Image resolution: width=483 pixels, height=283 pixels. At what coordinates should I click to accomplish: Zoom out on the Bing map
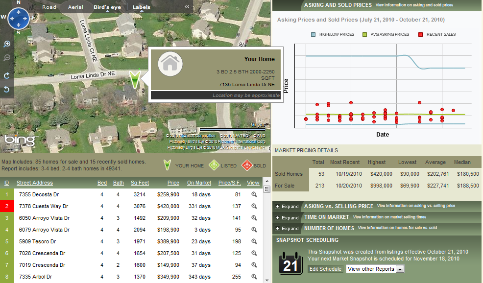pos(6,58)
